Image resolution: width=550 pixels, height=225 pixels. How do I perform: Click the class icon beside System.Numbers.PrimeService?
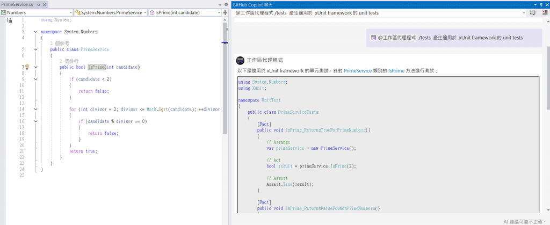(78, 12)
